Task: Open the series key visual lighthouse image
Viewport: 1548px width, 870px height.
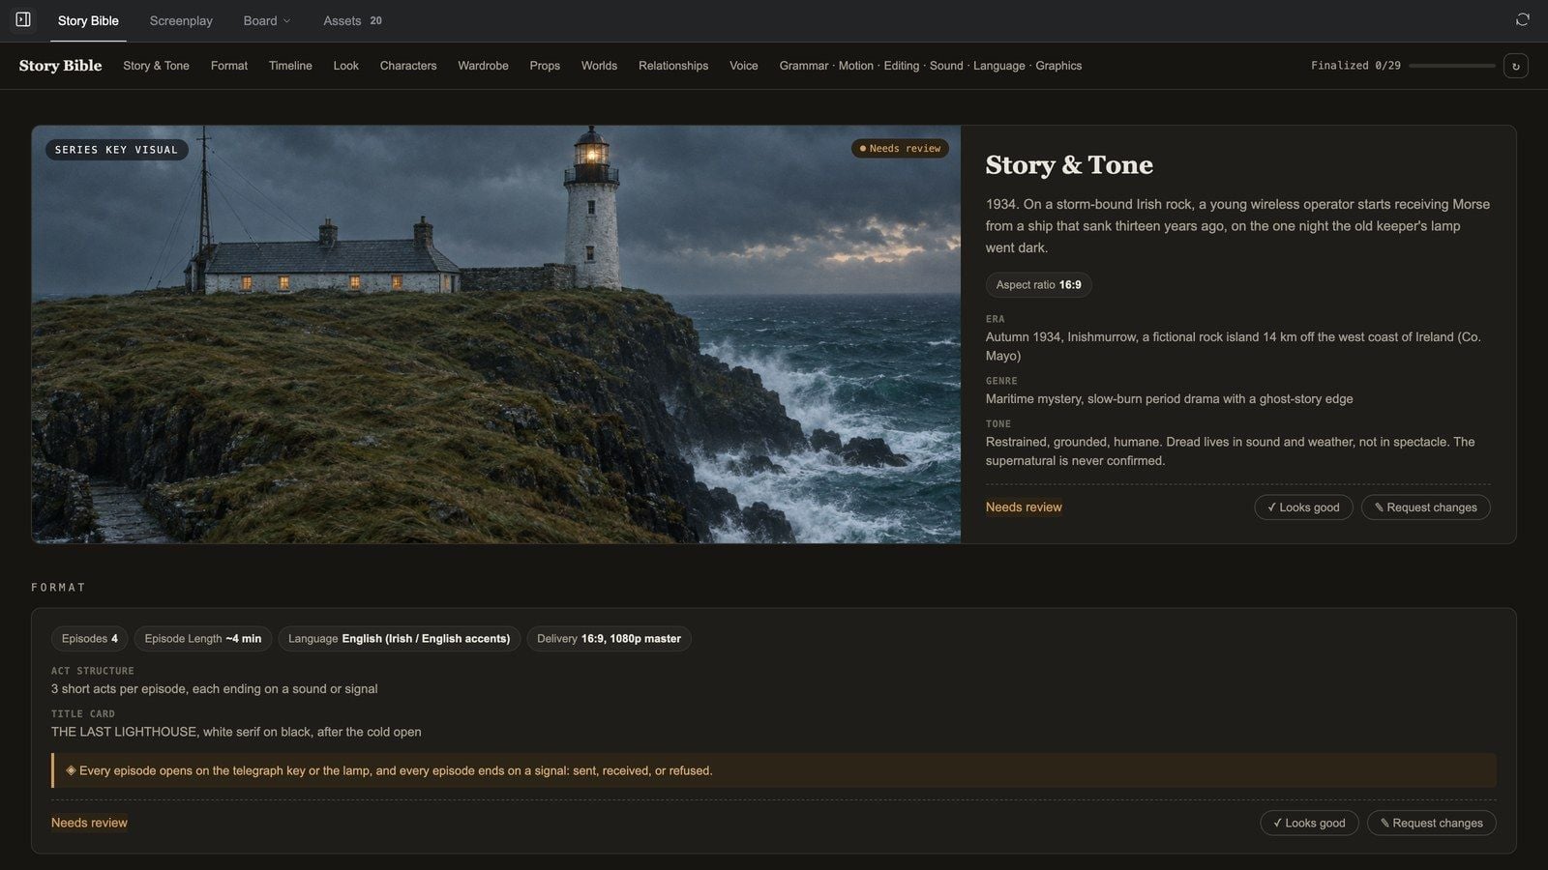Action: click(496, 334)
